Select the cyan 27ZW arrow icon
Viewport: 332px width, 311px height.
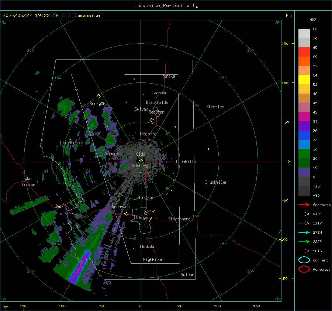(x=304, y=233)
